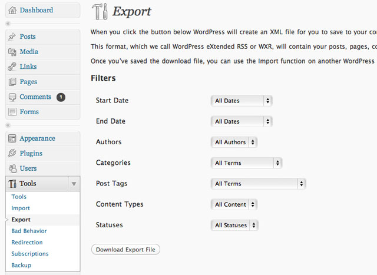Go to the Import submenu page

click(21, 208)
